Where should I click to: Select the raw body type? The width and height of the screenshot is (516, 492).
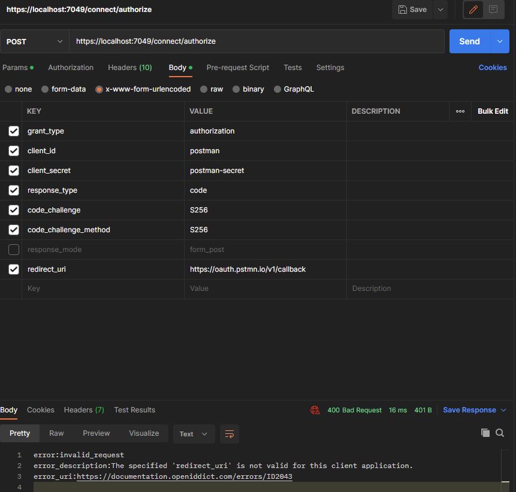204,89
